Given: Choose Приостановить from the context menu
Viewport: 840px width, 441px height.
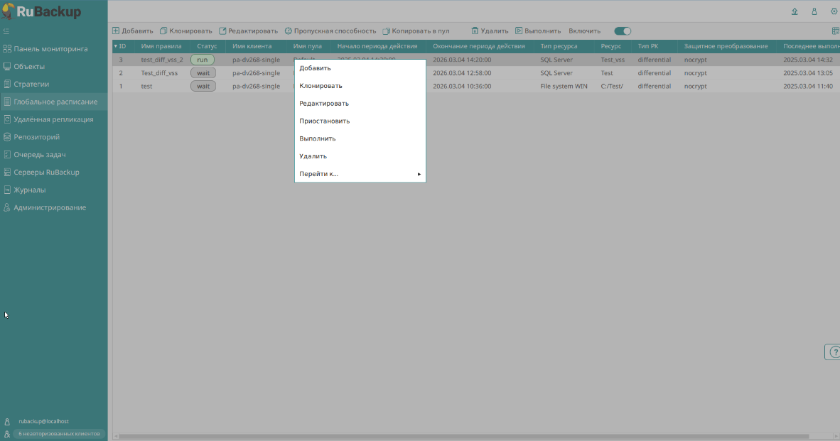Looking at the screenshot, I should point(324,121).
